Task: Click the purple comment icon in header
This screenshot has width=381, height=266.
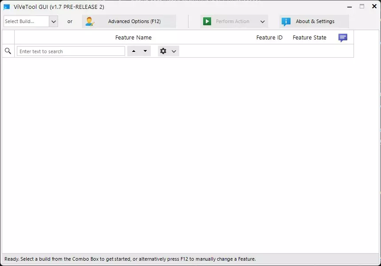Action: point(342,38)
